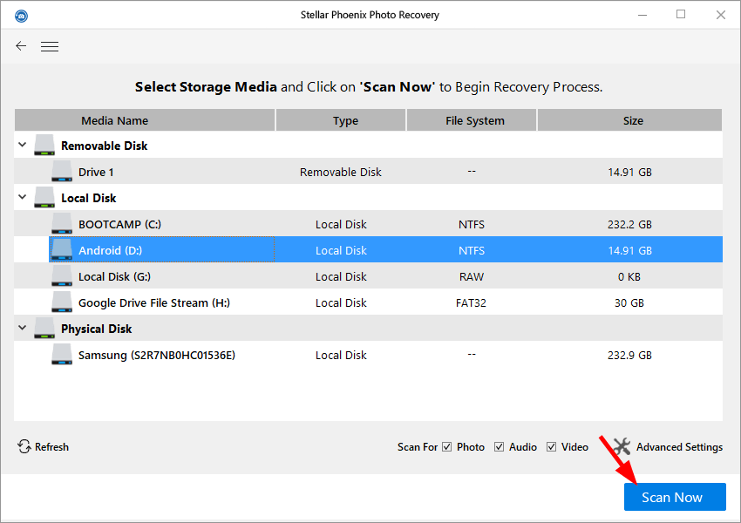Click the Photo checkbox label text
Screen dimensions: 741x523
coord(471,447)
